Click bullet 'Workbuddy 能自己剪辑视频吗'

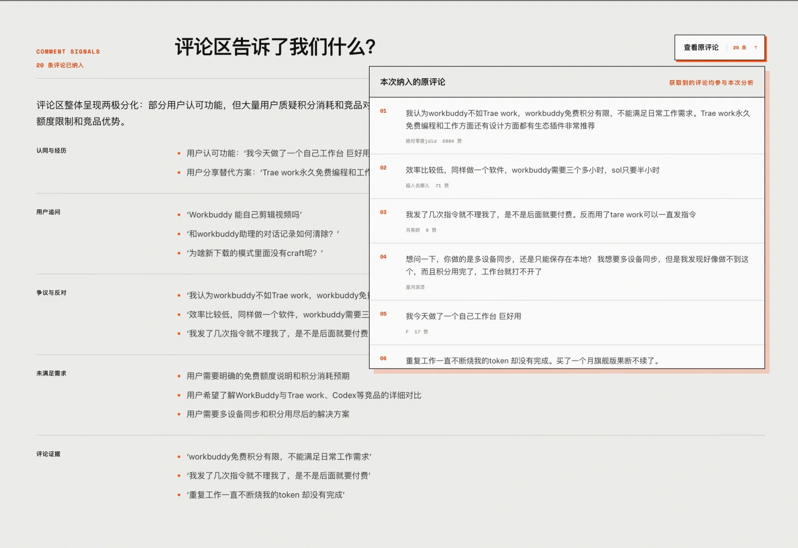[x=244, y=215]
